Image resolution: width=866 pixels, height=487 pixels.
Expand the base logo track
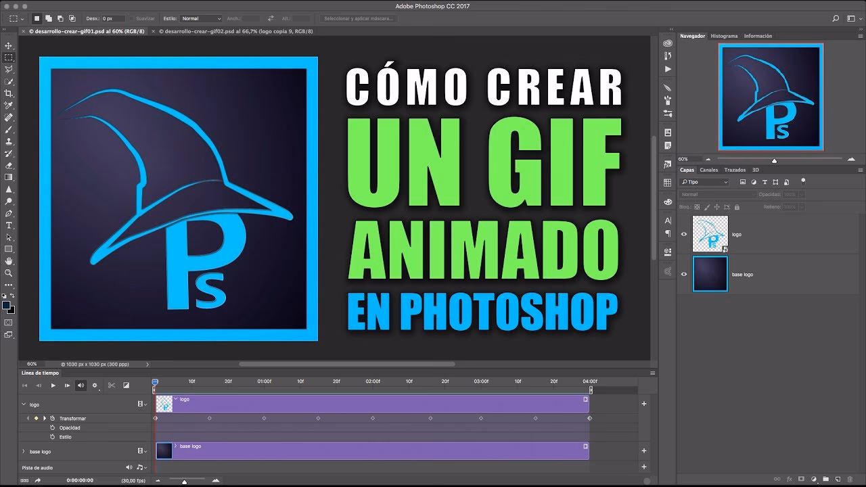coord(24,451)
